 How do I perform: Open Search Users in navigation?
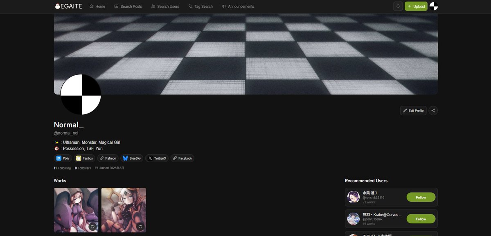click(x=165, y=7)
